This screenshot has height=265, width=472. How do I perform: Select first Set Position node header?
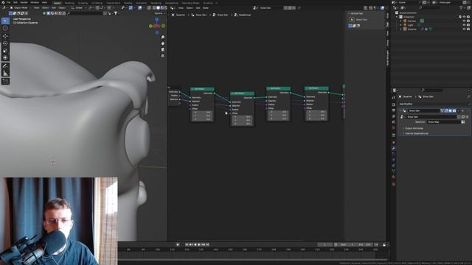202,89
